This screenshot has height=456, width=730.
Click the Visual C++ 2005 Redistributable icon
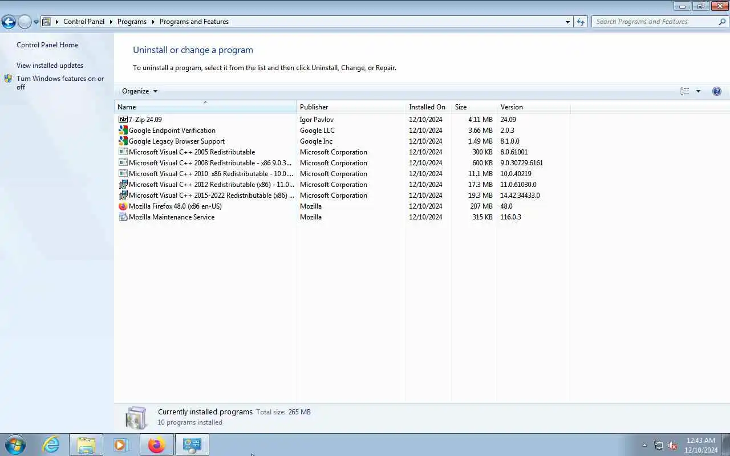pos(123,152)
